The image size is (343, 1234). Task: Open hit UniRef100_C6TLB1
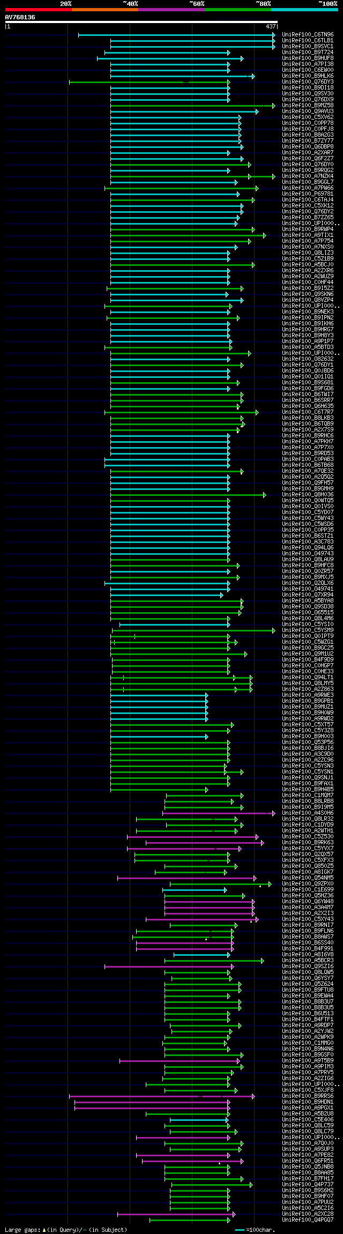[x=308, y=41]
